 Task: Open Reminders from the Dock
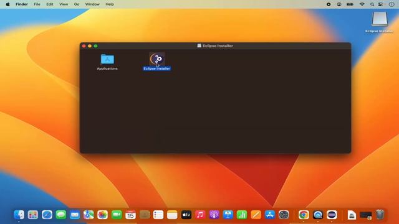click(158, 215)
